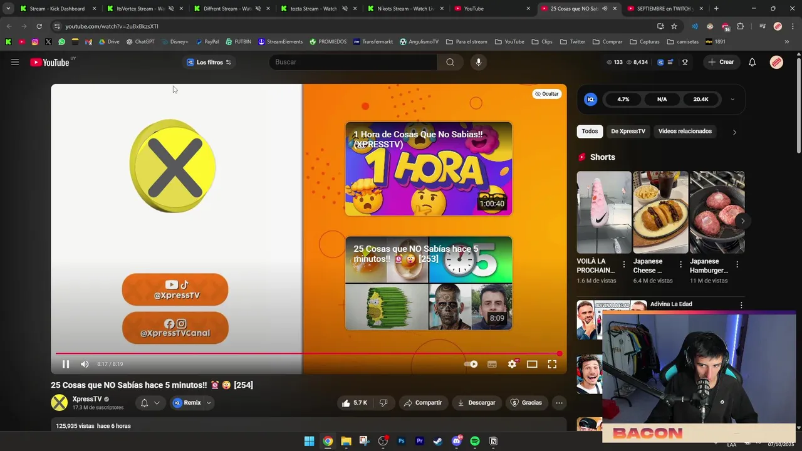Open the 1 Hora de Cosas end card
The image size is (802, 451).
pyautogui.click(x=429, y=169)
